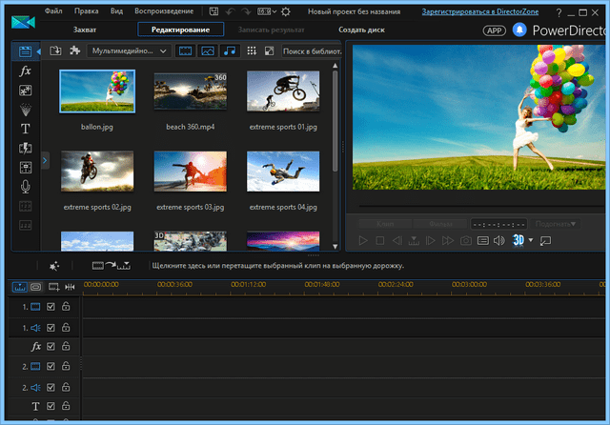The height and width of the screenshot is (425, 610).
Task: Toggle the lock on audio track 1
Action: tap(67, 327)
